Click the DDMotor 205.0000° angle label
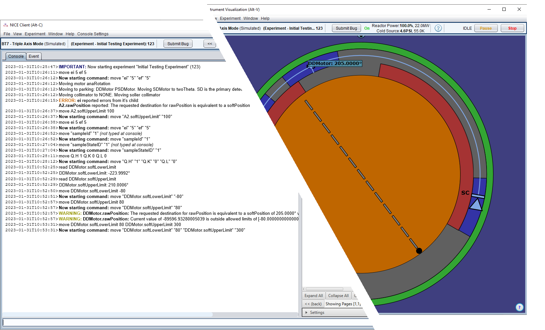545x330 pixels. pos(335,63)
